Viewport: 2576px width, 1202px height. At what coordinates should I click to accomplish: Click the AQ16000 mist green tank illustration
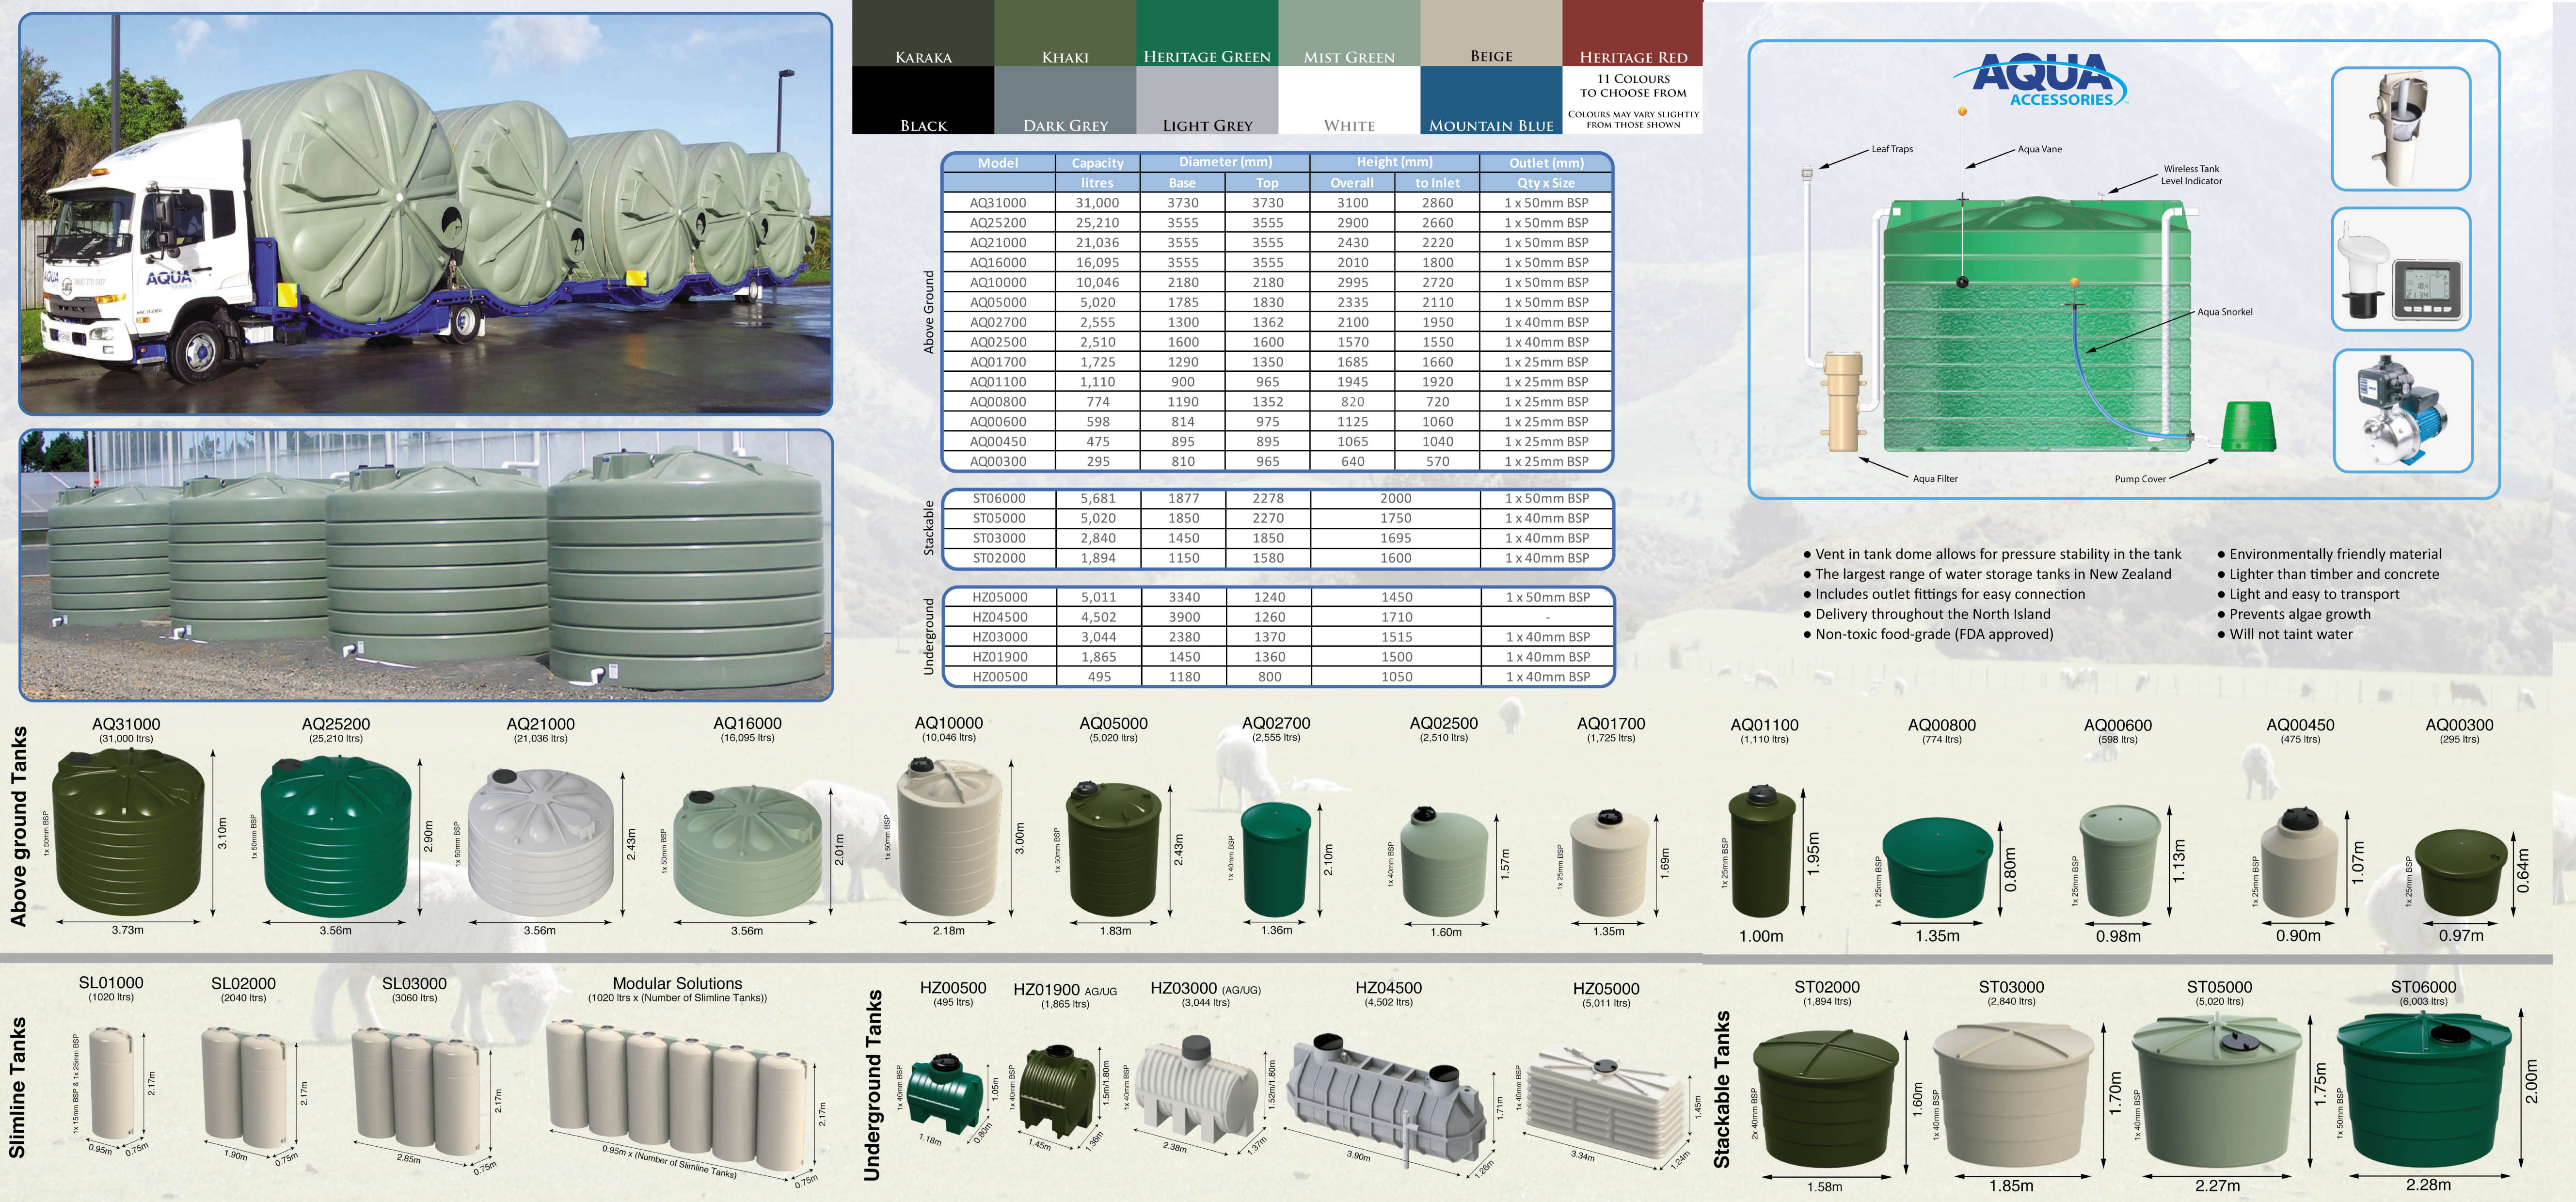coord(748,850)
